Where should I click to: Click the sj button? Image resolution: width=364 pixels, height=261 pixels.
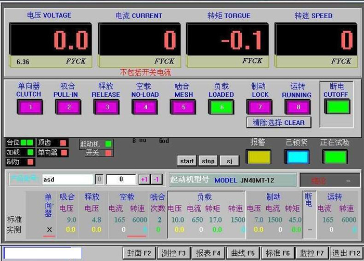229,161
